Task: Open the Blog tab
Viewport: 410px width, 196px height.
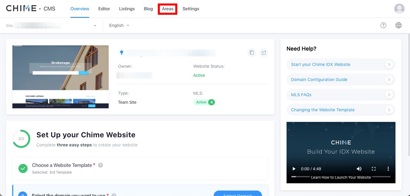Action: [x=148, y=9]
